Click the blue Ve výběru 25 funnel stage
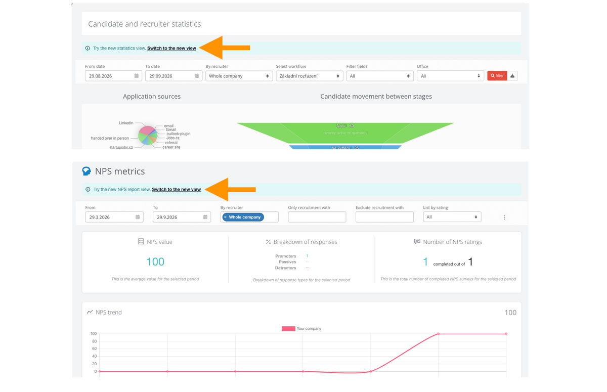The image size is (607, 392). tap(345, 147)
